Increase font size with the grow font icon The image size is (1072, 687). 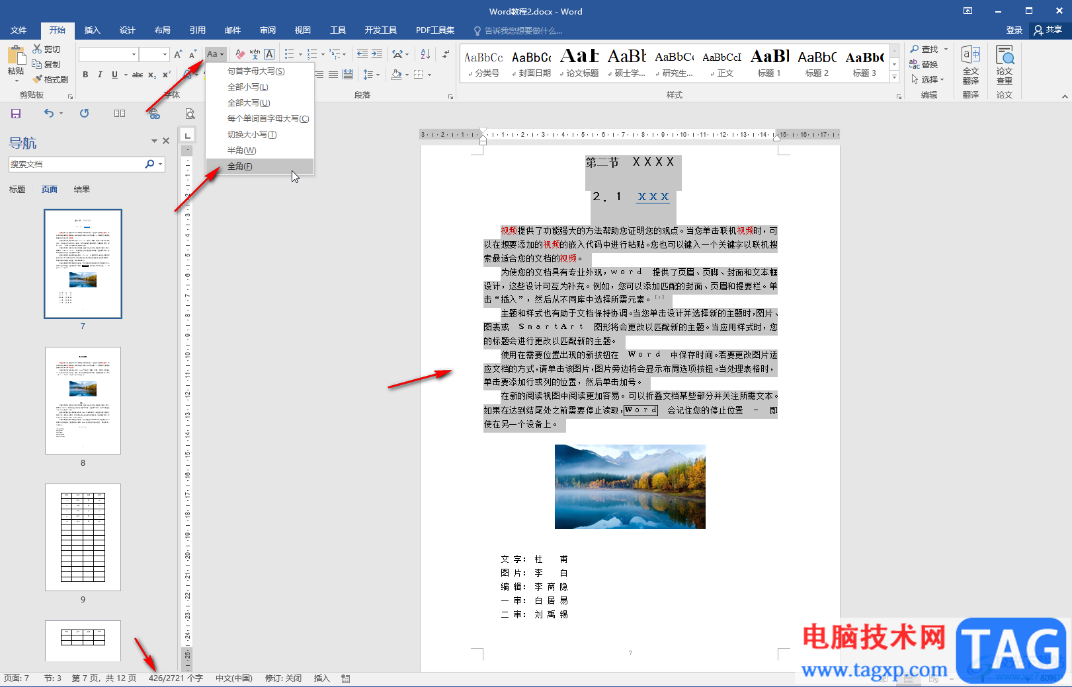(x=178, y=54)
